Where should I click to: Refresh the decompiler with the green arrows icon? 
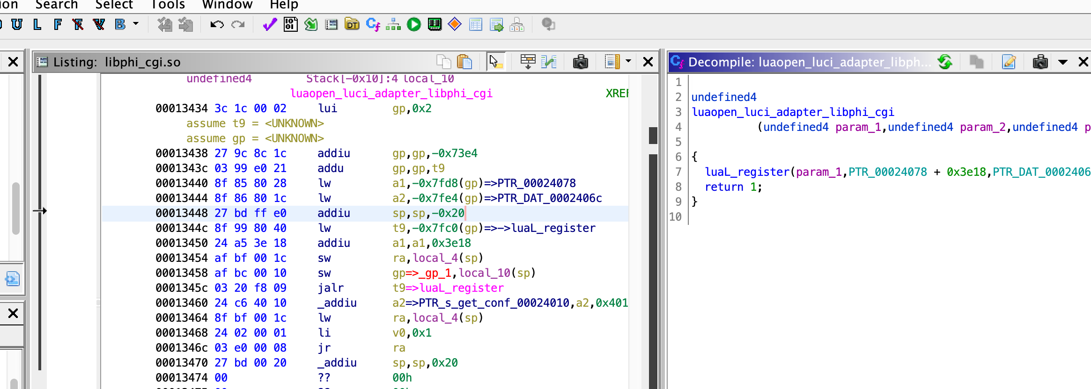(x=945, y=62)
